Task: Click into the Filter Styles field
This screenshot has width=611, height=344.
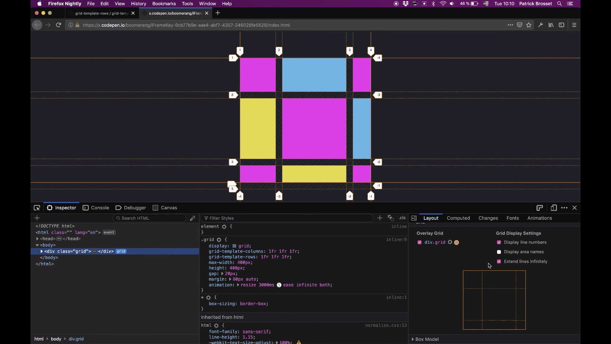Action: 286,218
